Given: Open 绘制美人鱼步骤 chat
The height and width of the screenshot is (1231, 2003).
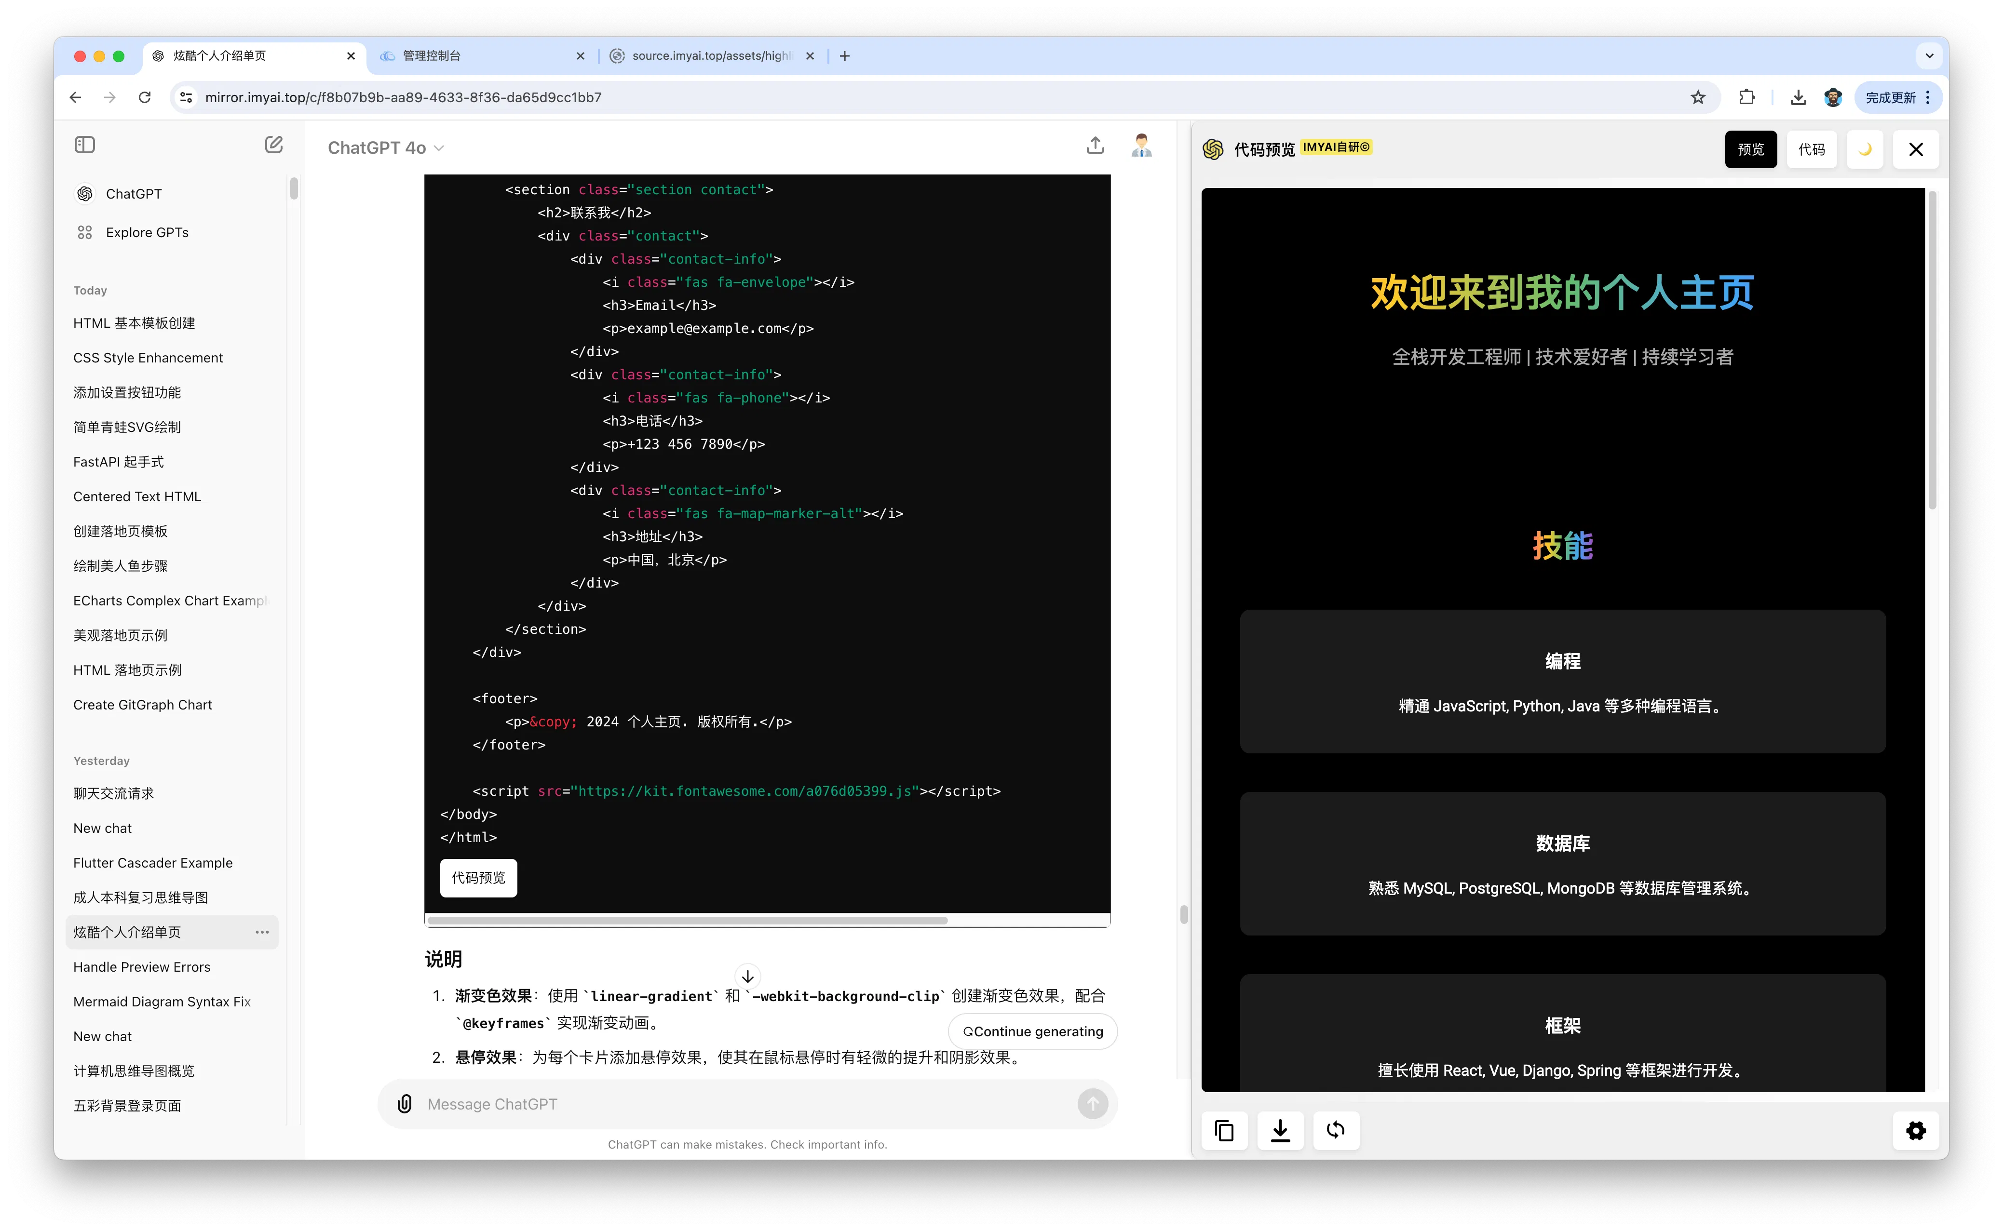Looking at the screenshot, I should tap(172, 567).
